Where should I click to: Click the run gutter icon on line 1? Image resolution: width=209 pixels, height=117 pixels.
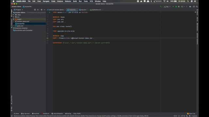50,12
